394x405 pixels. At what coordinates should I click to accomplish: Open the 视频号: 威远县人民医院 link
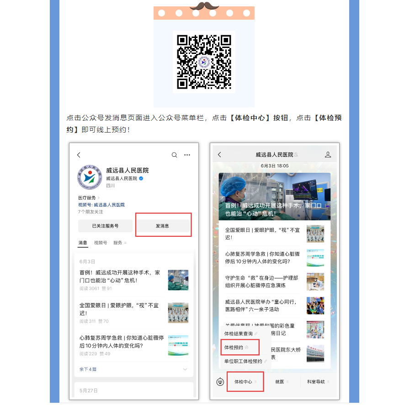click(101, 205)
